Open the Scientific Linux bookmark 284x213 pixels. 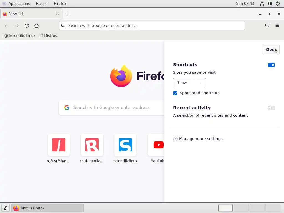[x=19, y=35]
